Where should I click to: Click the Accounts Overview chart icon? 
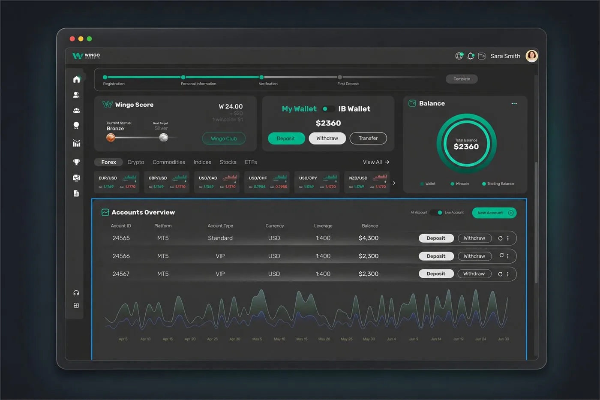pyautogui.click(x=105, y=212)
